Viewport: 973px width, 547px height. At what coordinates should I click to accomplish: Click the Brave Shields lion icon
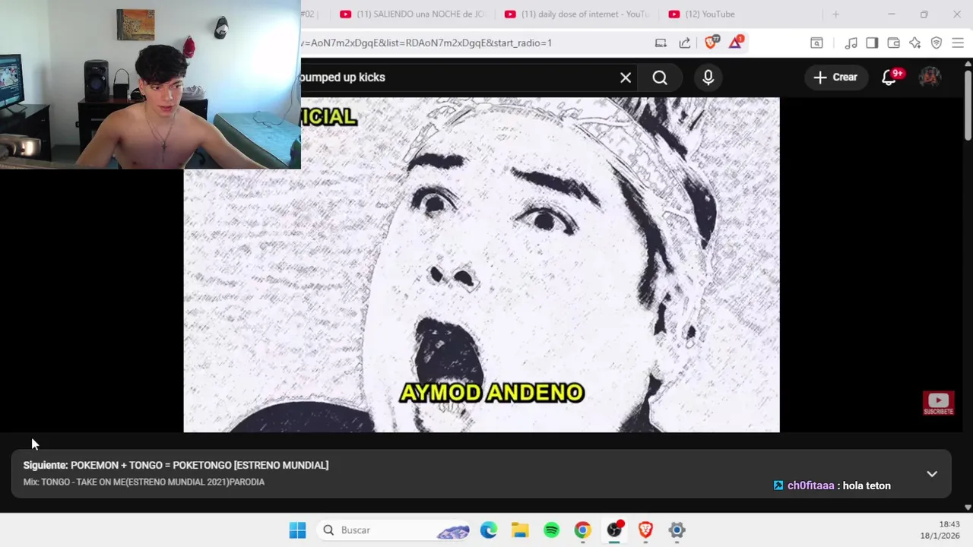[712, 43]
